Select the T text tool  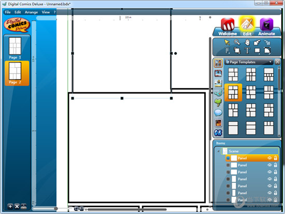[247, 51]
